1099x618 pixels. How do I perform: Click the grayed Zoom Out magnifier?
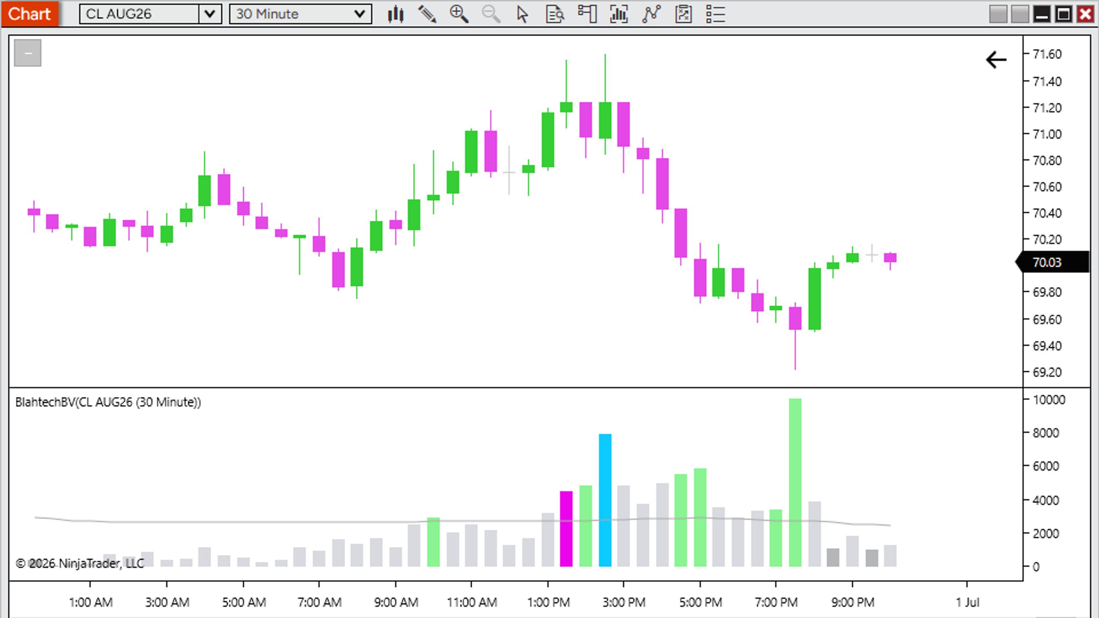[491, 14]
